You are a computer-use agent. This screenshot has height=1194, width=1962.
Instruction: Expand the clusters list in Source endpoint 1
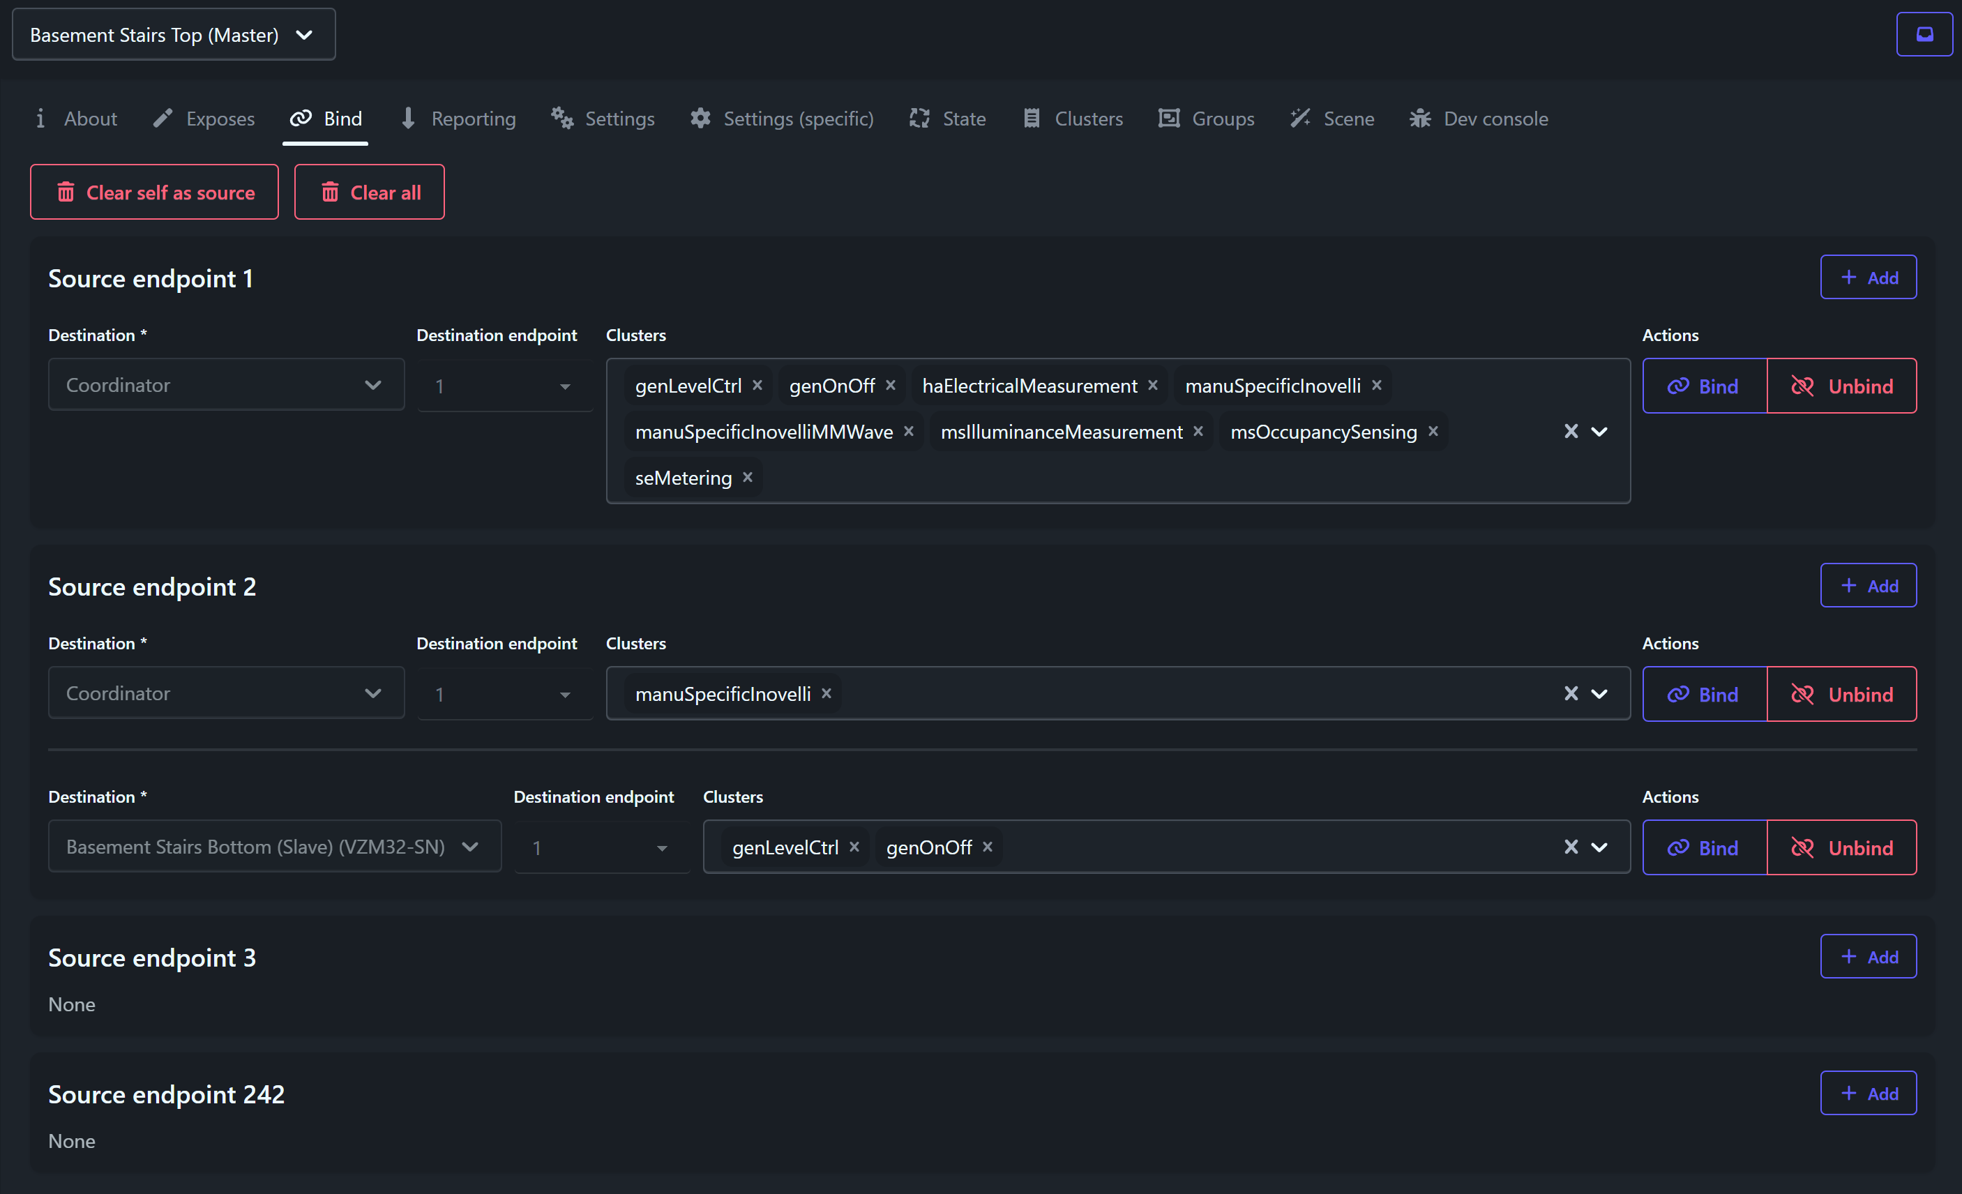[1599, 432]
